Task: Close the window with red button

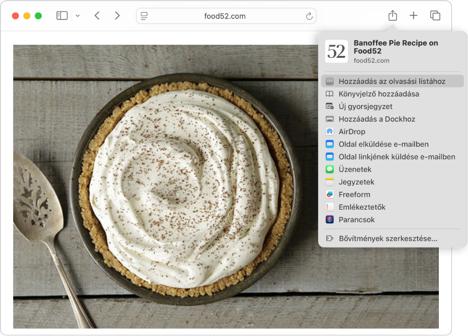Action: pyautogui.click(x=15, y=16)
